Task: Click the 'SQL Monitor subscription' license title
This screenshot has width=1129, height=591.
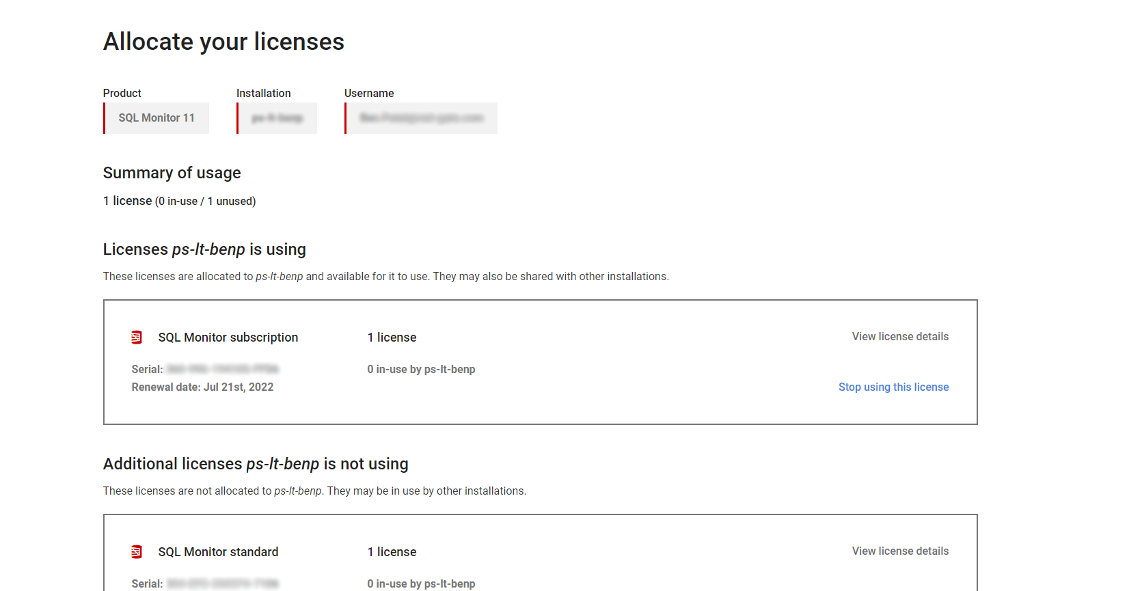Action: coord(228,338)
